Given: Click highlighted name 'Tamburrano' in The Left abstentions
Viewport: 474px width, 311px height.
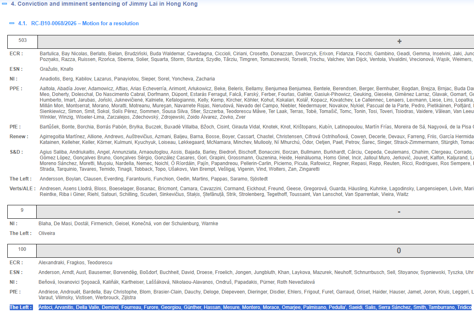Looking at the screenshot, I should point(442,307).
